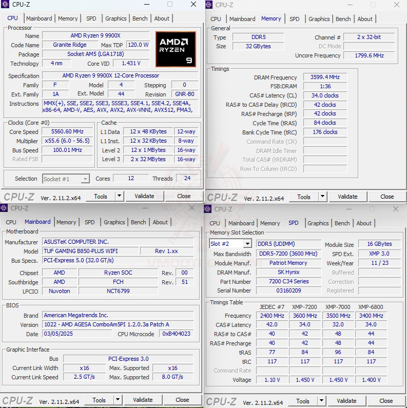
Task: Select the CPU tab in the bottom-left Mainboard window
Action: tap(11, 222)
